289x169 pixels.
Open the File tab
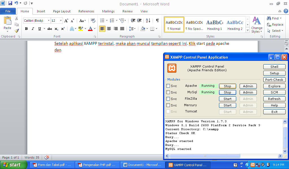pos(8,11)
